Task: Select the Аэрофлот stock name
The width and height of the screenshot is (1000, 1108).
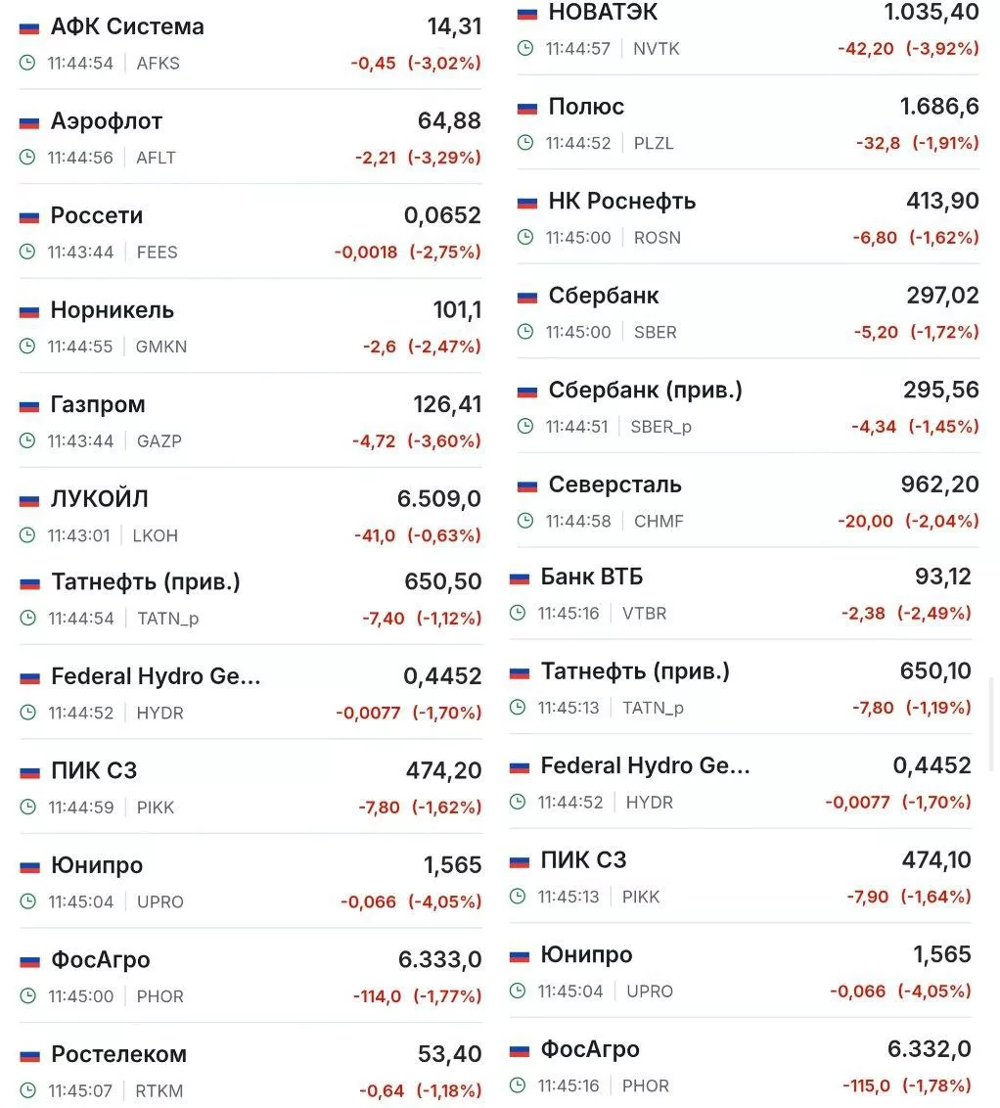Action: tap(107, 121)
